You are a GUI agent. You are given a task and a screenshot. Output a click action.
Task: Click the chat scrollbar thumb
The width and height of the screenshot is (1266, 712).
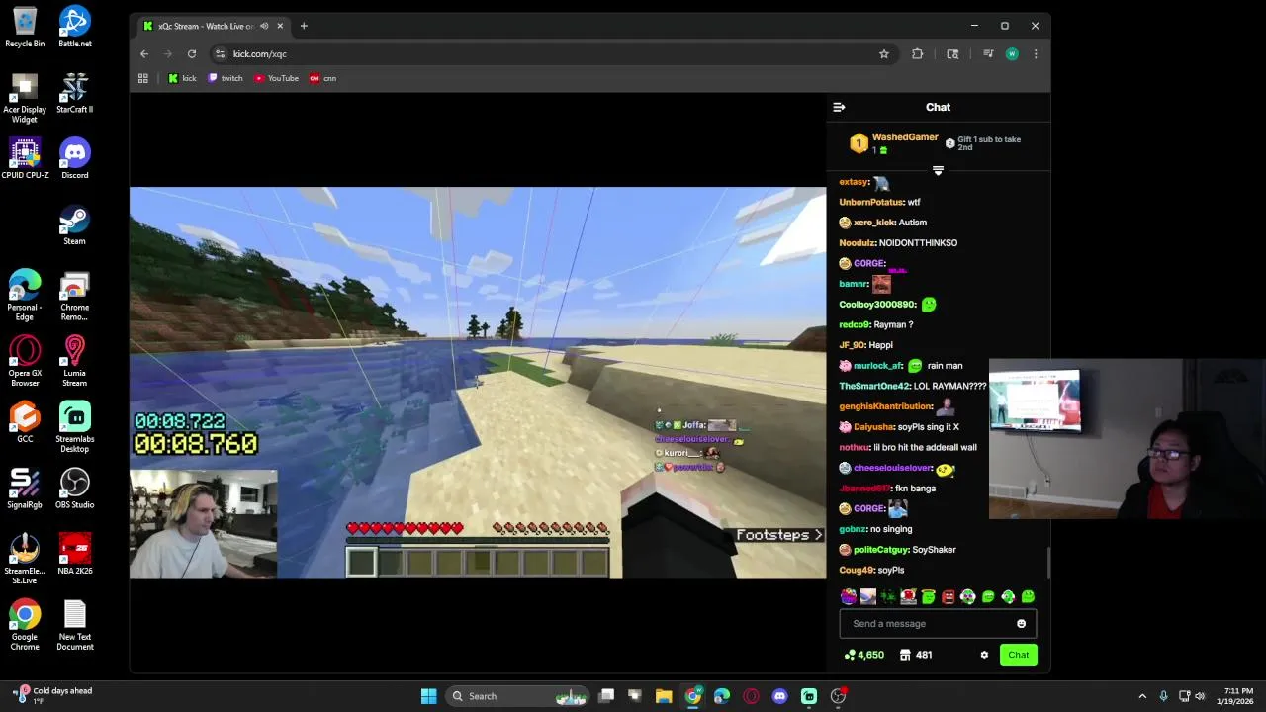pyautogui.click(x=1047, y=564)
